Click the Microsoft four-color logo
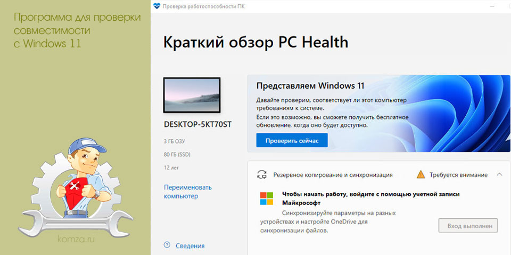The height and width of the screenshot is (255, 511). coord(266,198)
